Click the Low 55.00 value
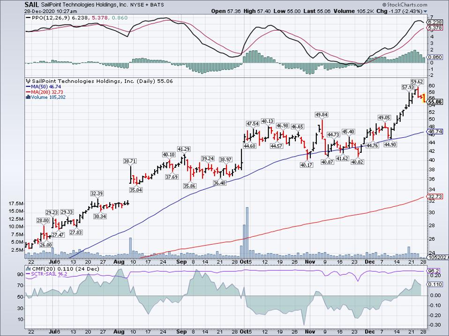Viewport: 449px width, 336px height. 287,11
